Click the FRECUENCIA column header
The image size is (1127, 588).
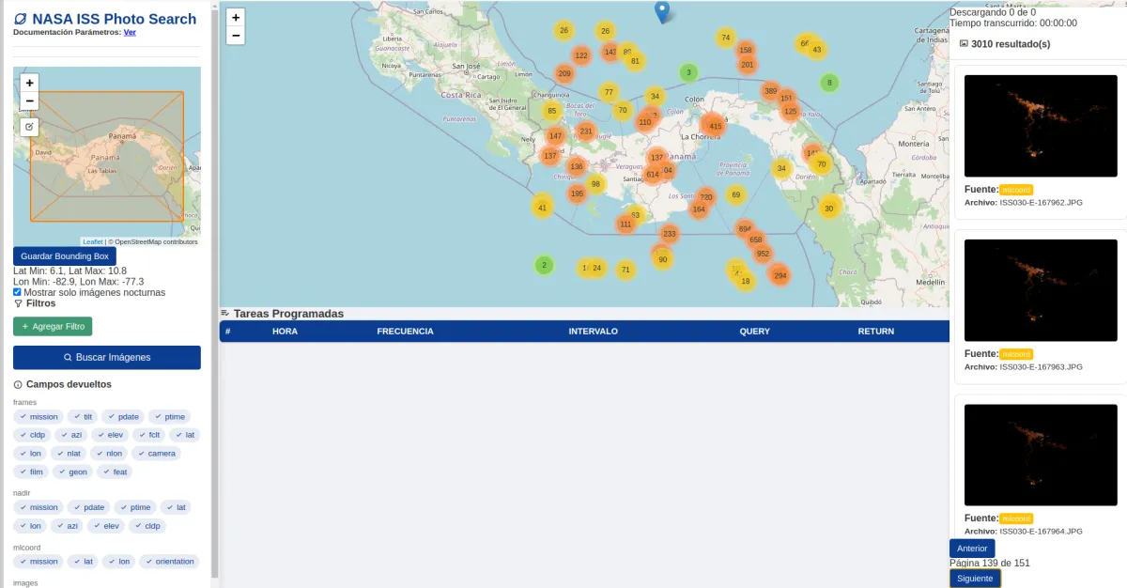click(405, 332)
